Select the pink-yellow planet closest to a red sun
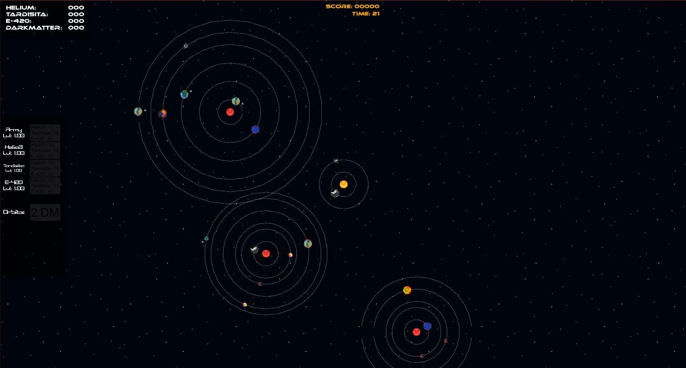The height and width of the screenshot is (368, 686). [290, 255]
